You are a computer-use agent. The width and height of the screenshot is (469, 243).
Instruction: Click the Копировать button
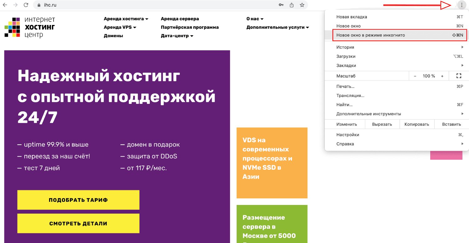pyautogui.click(x=417, y=124)
